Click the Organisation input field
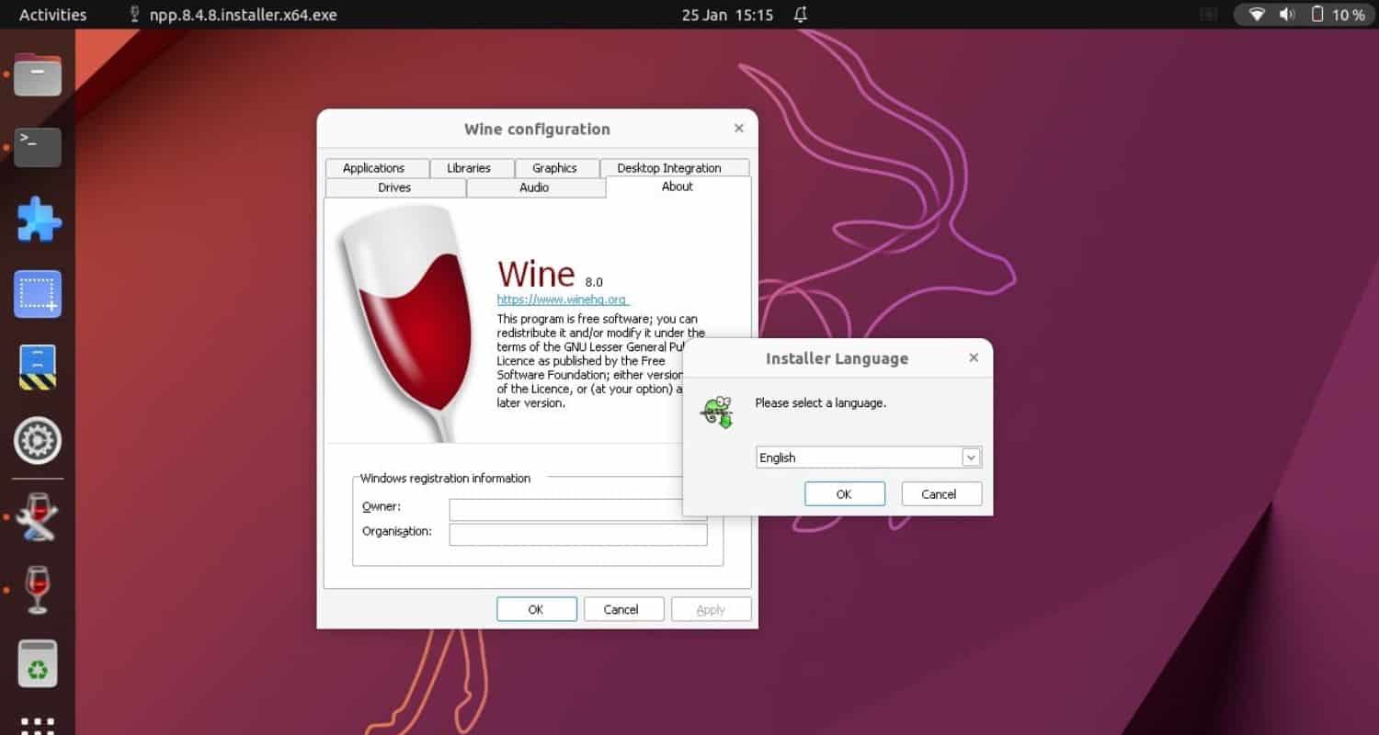1379x735 pixels. point(578,534)
